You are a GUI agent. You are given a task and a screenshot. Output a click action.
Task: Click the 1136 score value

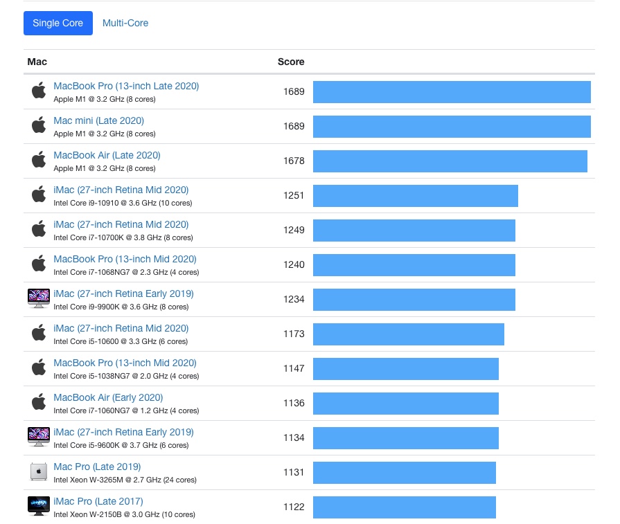294,403
